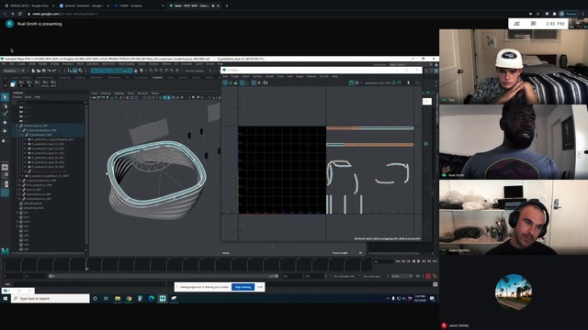Click the padlock icon in Maya status line
Screen dimensions: 588x330
136,71
